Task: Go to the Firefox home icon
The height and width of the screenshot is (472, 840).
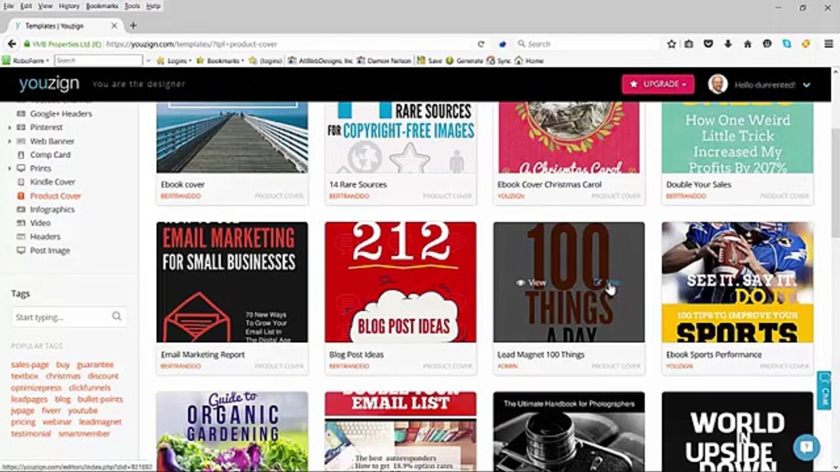Action: point(747,44)
